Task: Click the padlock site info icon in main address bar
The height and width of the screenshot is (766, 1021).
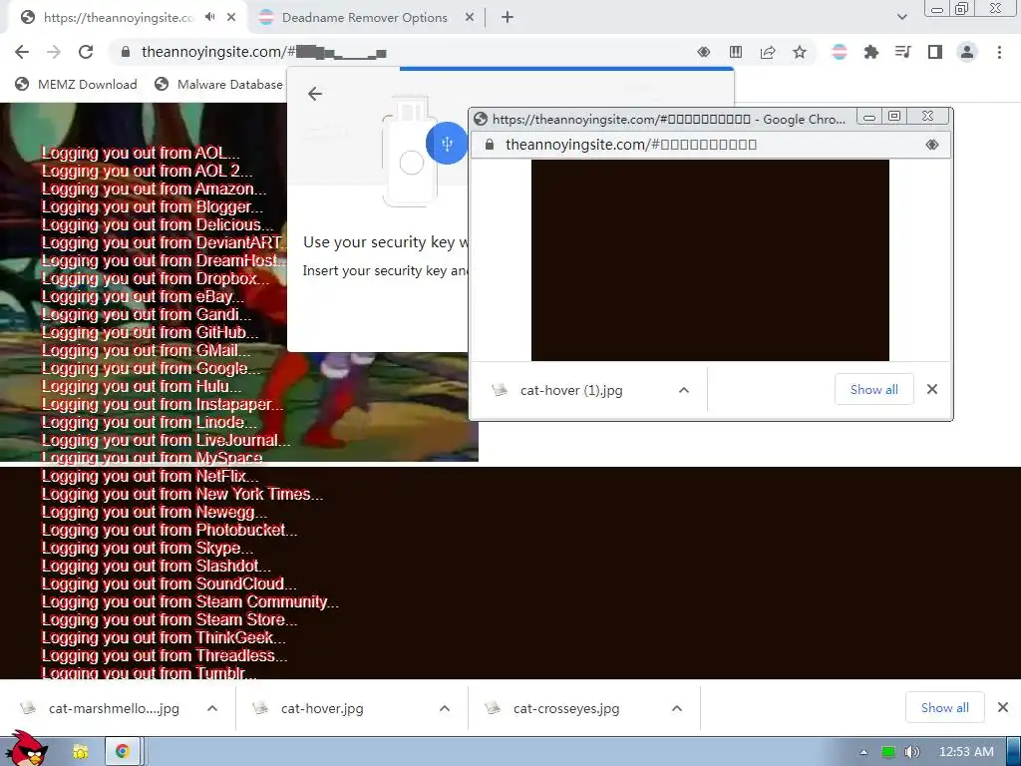Action: [126, 52]
